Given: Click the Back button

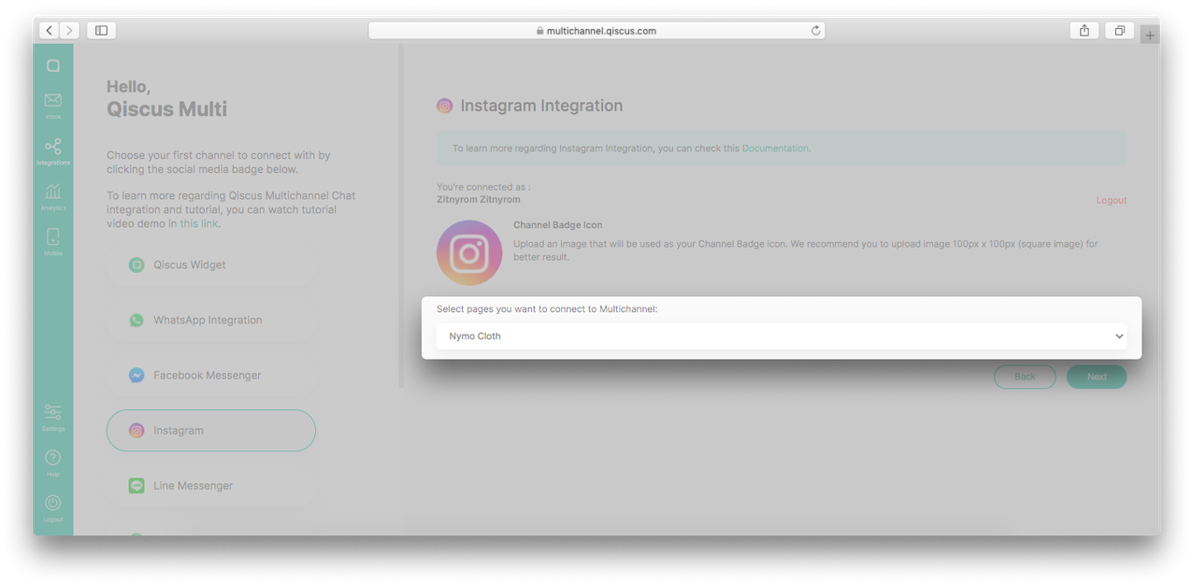Looking at the screenshot, I should coord(1025,377).
